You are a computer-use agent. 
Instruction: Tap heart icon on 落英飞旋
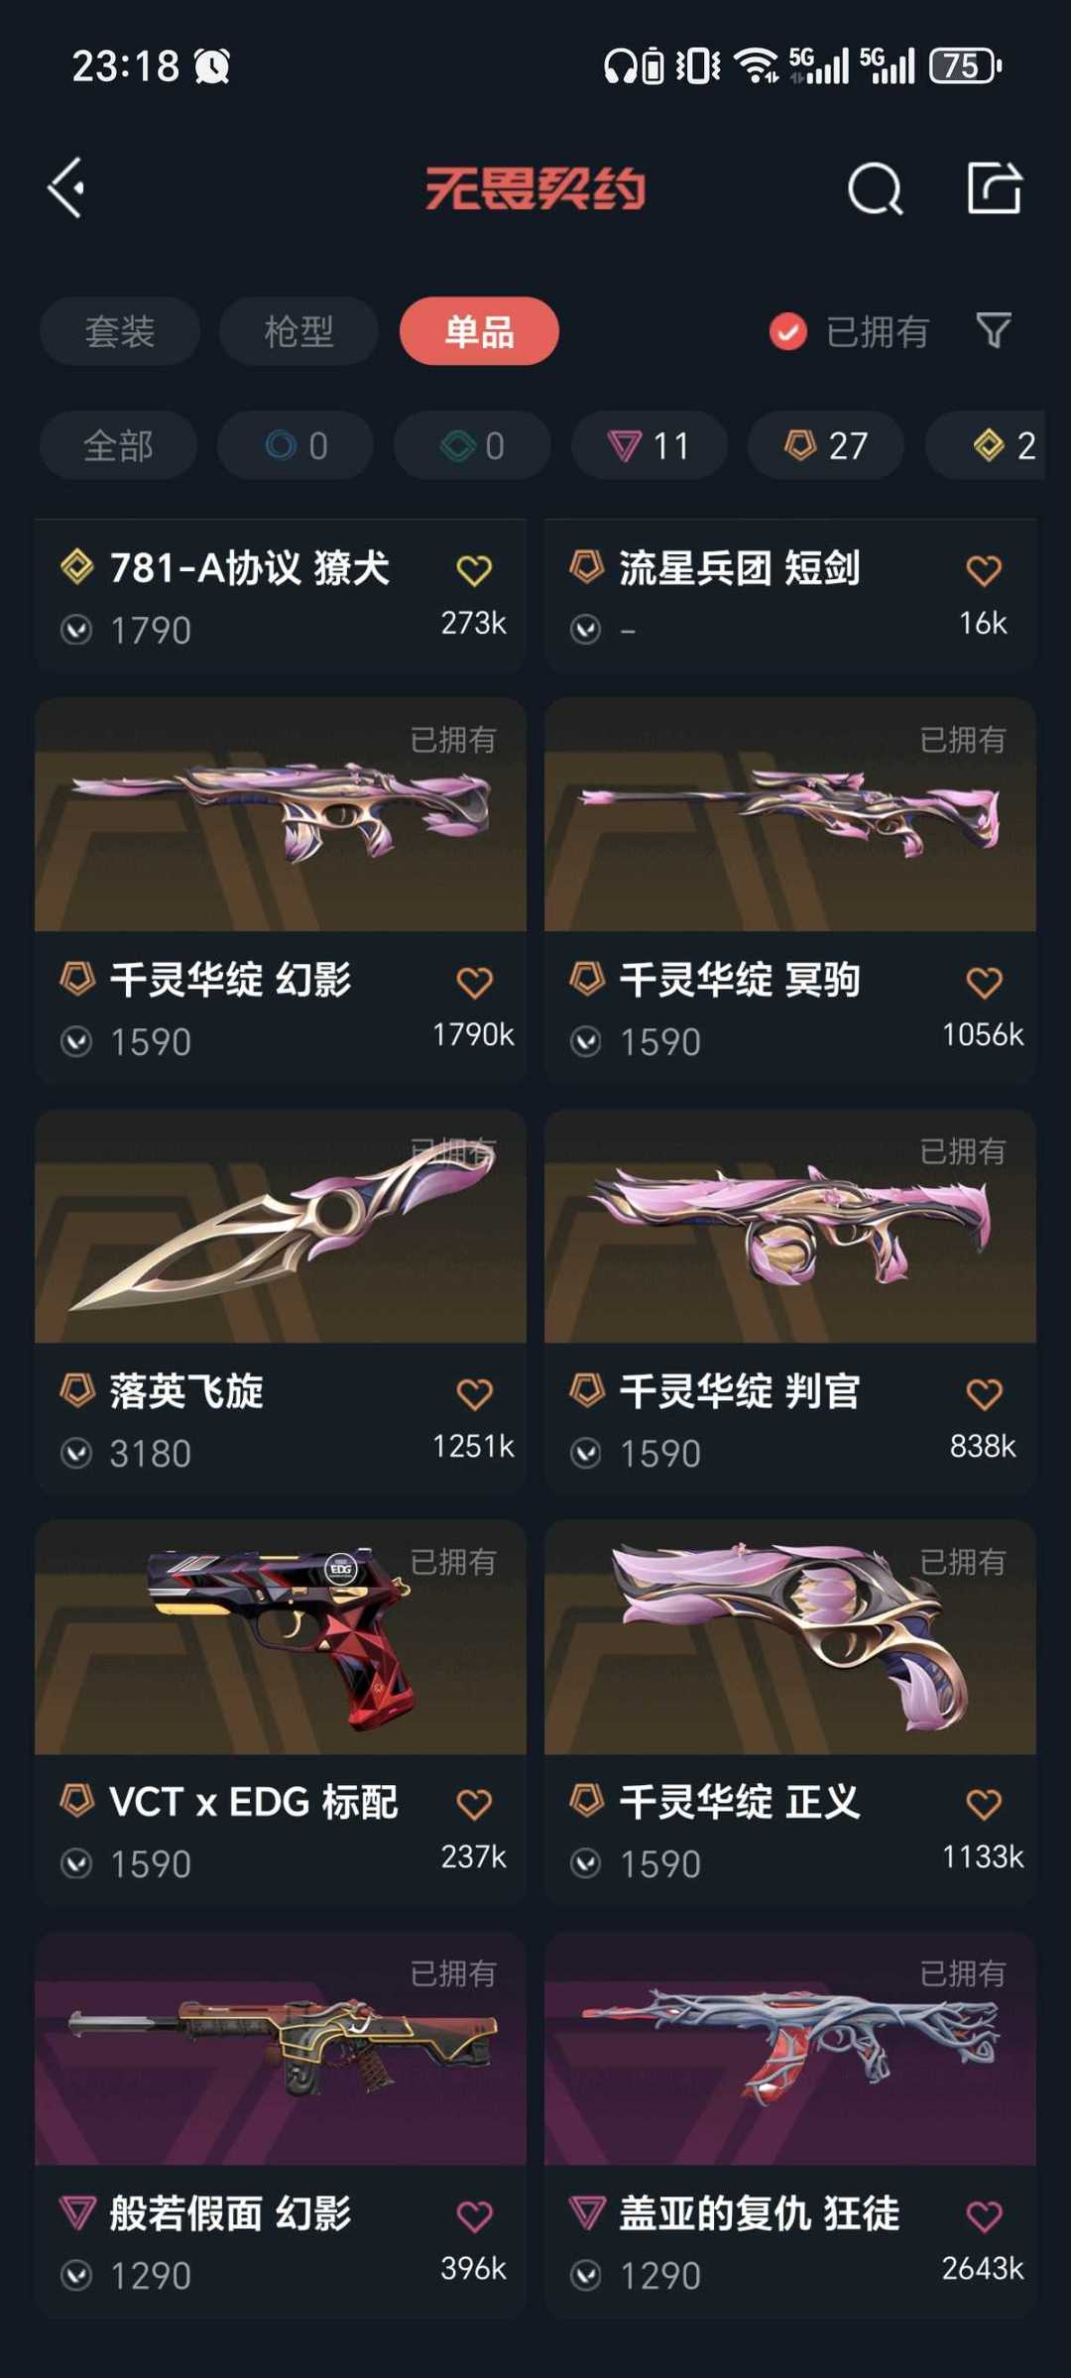point(474,1393)
